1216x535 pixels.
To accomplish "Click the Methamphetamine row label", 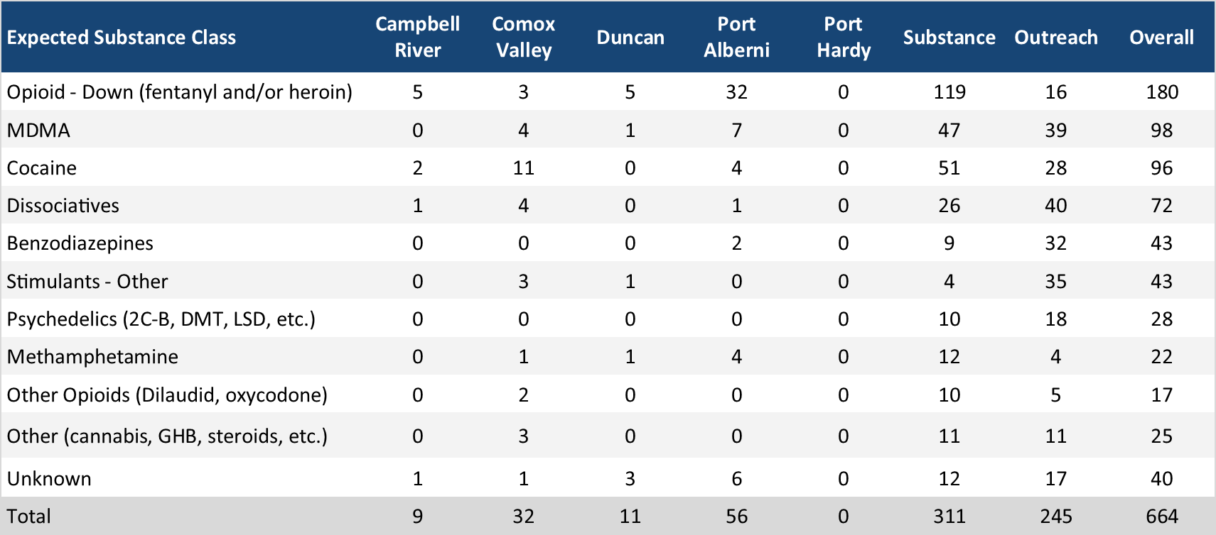I will (x=92, y=357).
